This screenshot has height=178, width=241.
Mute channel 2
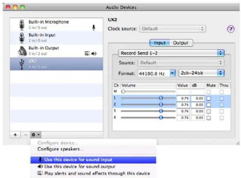208,105
